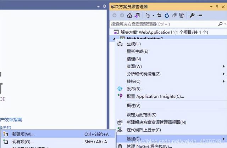
Task: Collapse the WebApplication1 project node
Action: coord(114,39)
